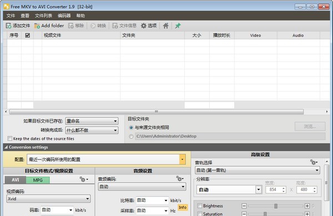Collapse the Conversion settings section

pyautogui.click(x=6, y=147)
